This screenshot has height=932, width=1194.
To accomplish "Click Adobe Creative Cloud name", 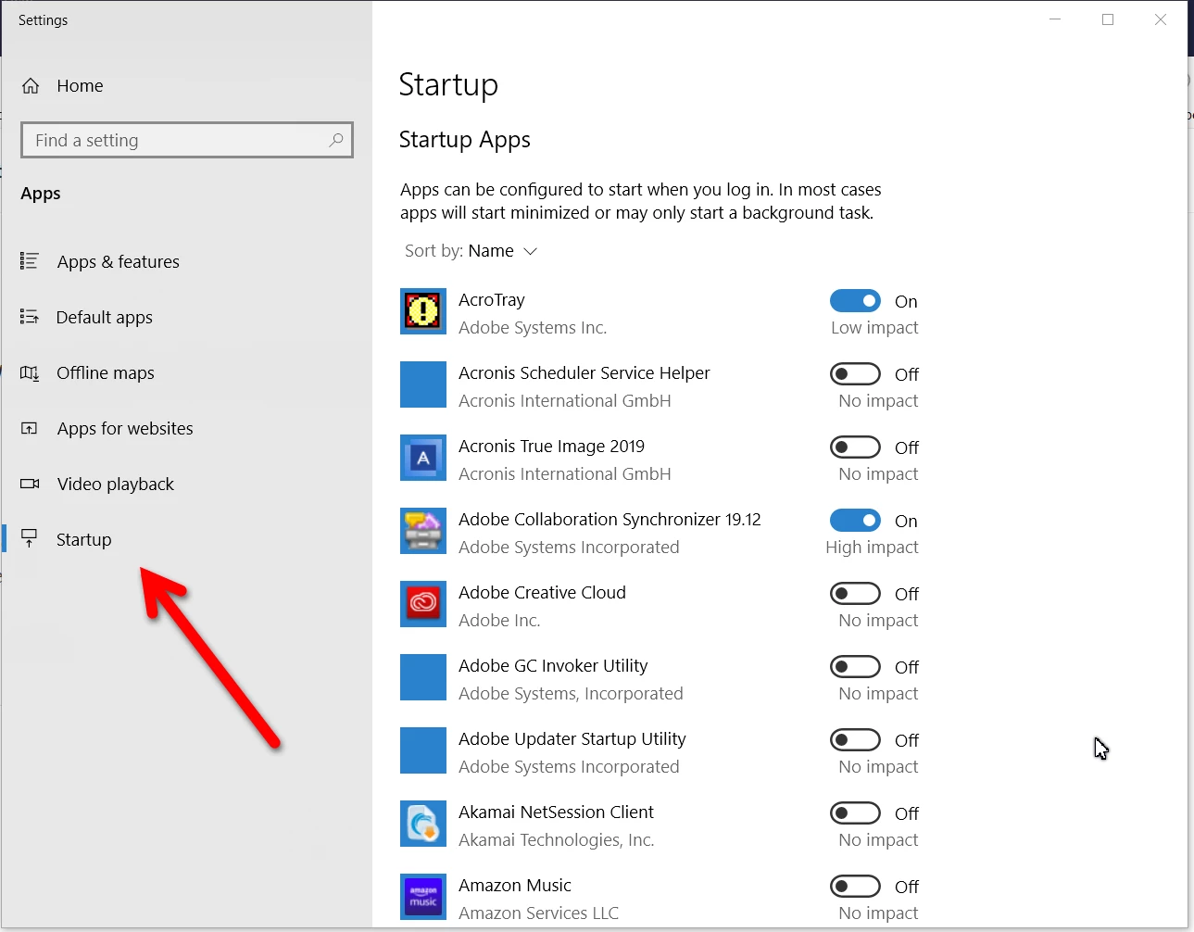I will (x=543, y=593).
